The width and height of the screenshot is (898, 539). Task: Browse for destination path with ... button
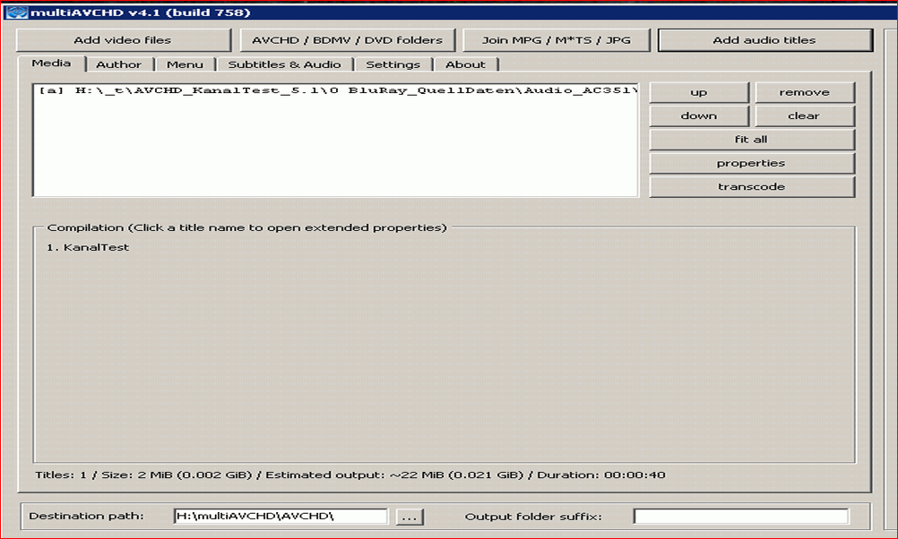point(409,518)
